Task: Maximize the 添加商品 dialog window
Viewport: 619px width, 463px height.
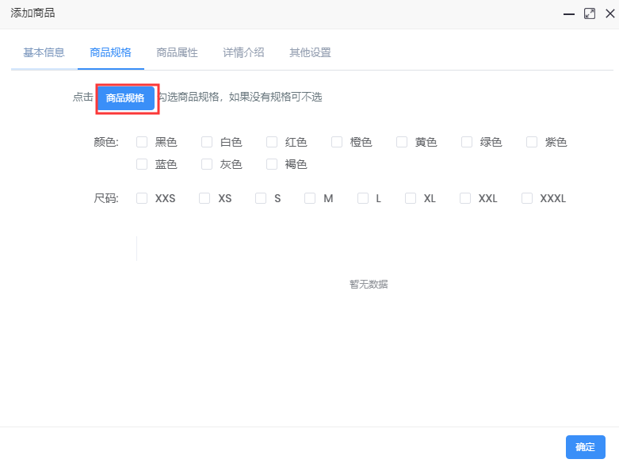Action: tap(590, 13)
